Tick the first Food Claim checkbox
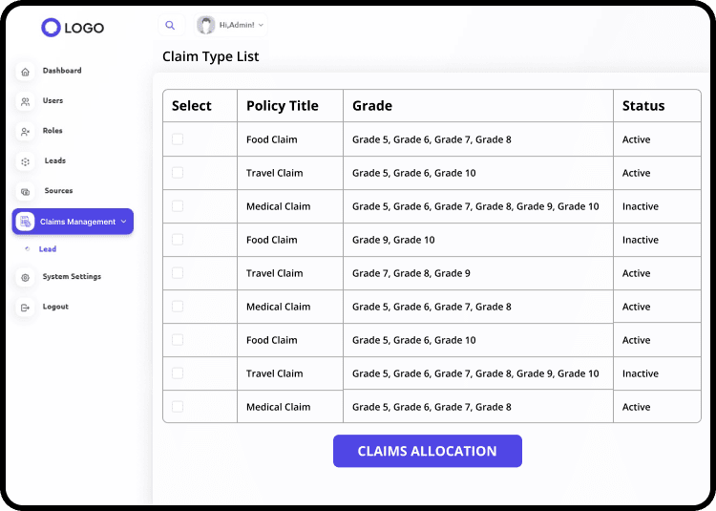The height and width of the screenshot is (511, 716). (178, 139)
